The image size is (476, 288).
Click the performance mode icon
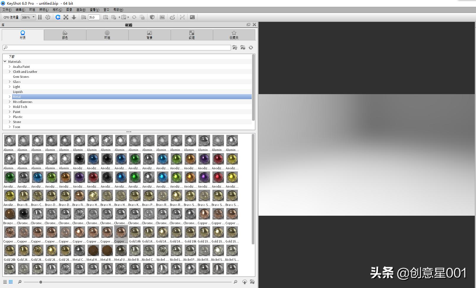48,17
